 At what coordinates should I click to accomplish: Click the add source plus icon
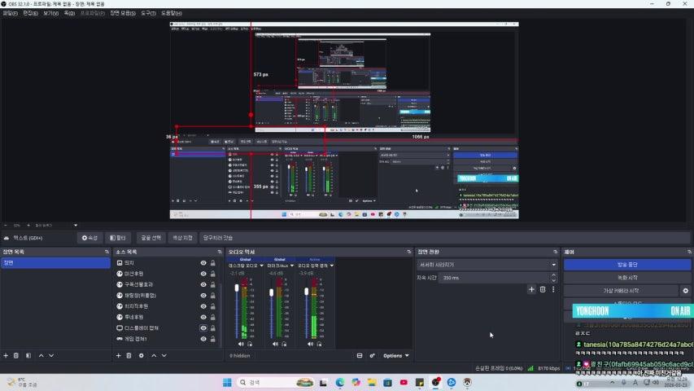[x=118, y=355]
